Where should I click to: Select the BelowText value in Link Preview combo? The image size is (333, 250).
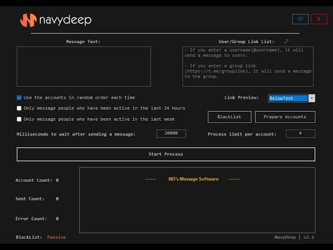(x=288, y=98)
